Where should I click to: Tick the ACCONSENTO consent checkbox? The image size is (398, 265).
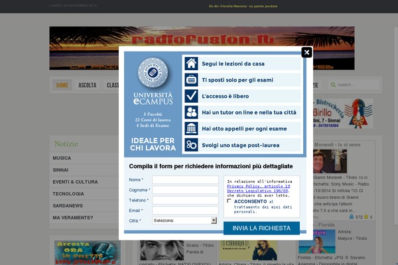tap(230, 201)
